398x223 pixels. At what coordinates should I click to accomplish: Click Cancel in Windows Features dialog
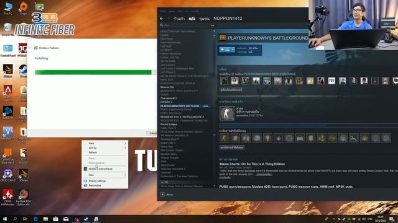point(152,133)
